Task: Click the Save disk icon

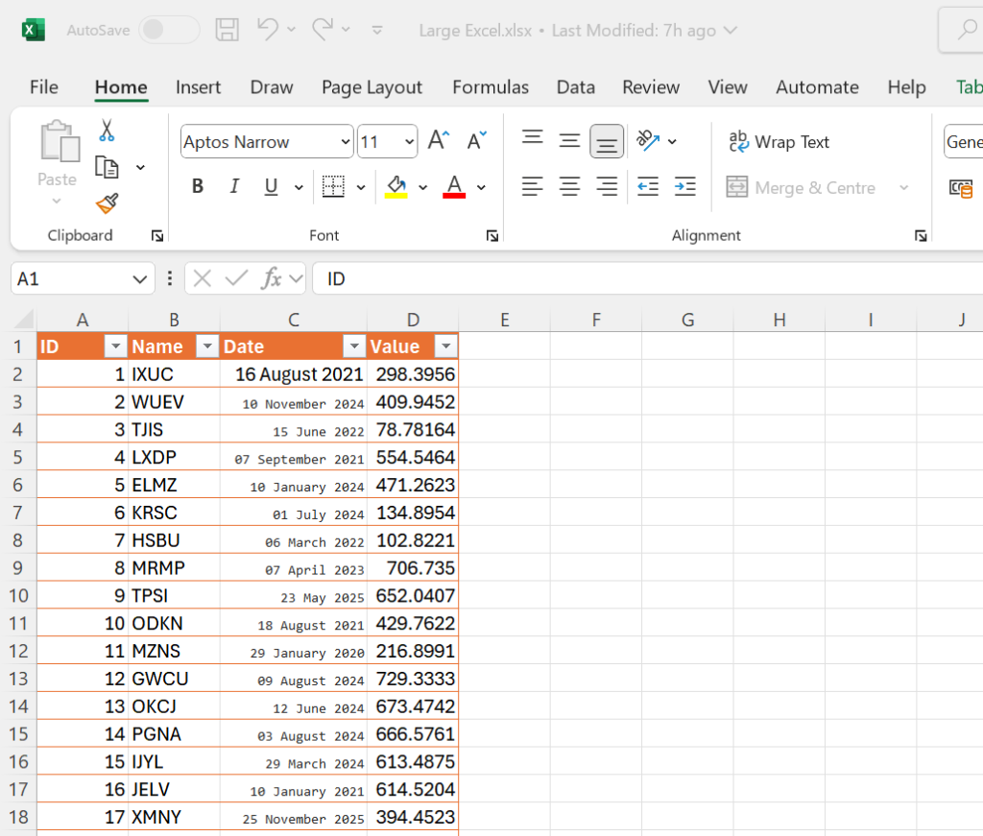Action: [227, 30]
